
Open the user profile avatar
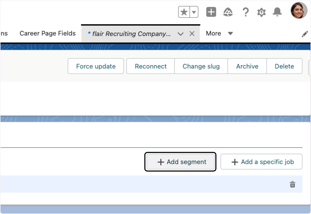coord(299,11)
